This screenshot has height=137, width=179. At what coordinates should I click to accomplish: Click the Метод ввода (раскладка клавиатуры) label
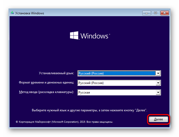(47, 92)
